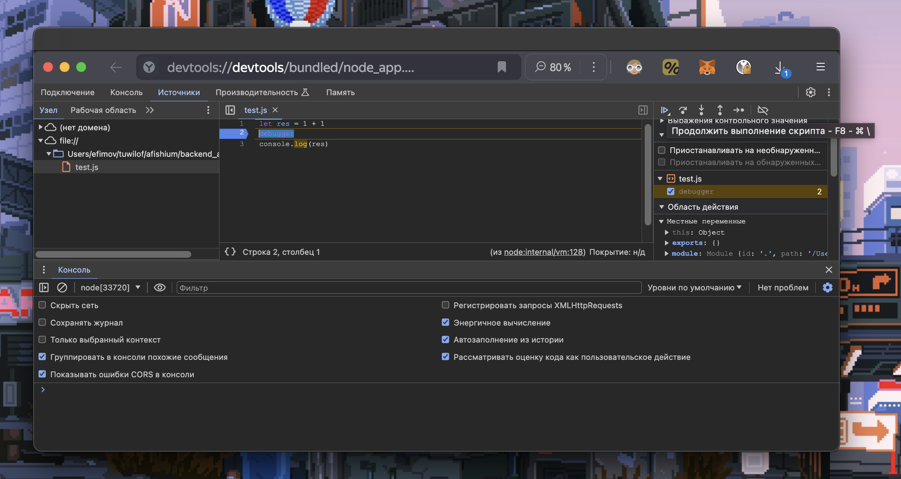Open the browser hamburger menu

[x=821, y=67]
